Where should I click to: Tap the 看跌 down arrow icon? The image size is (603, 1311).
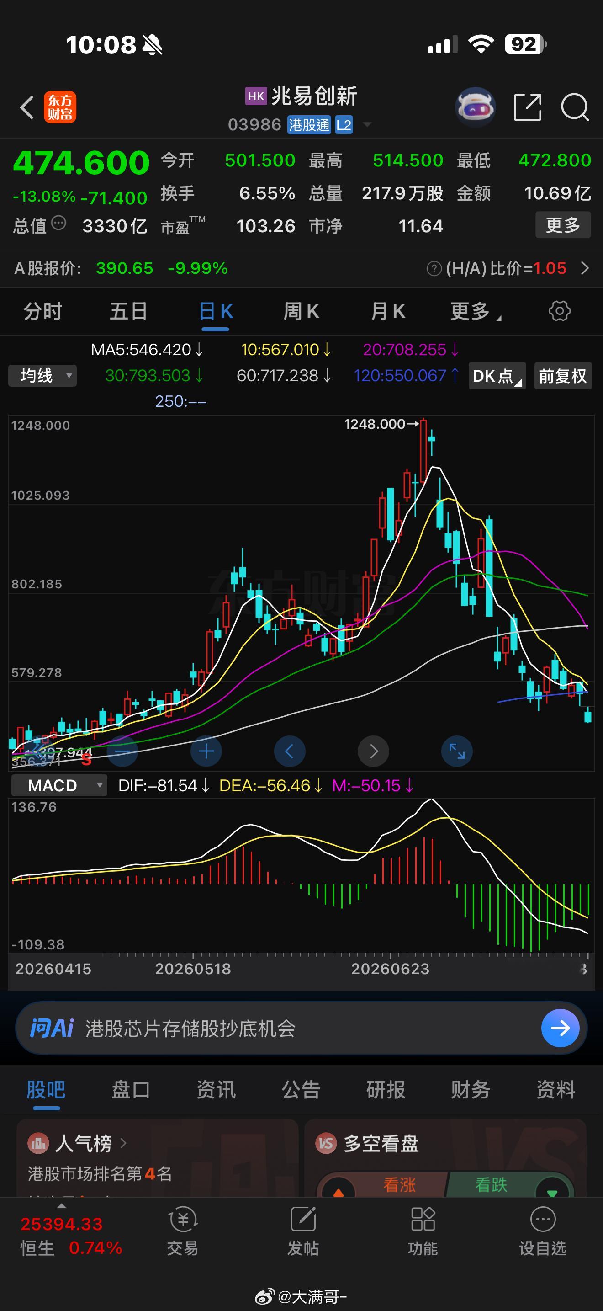tap(552, 1190)
